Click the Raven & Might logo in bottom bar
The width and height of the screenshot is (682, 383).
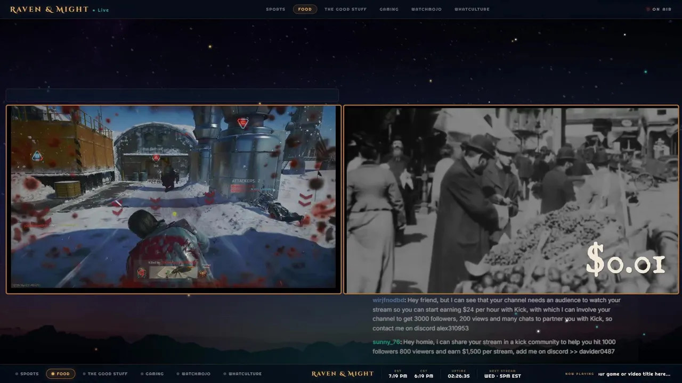pos(343,373)
